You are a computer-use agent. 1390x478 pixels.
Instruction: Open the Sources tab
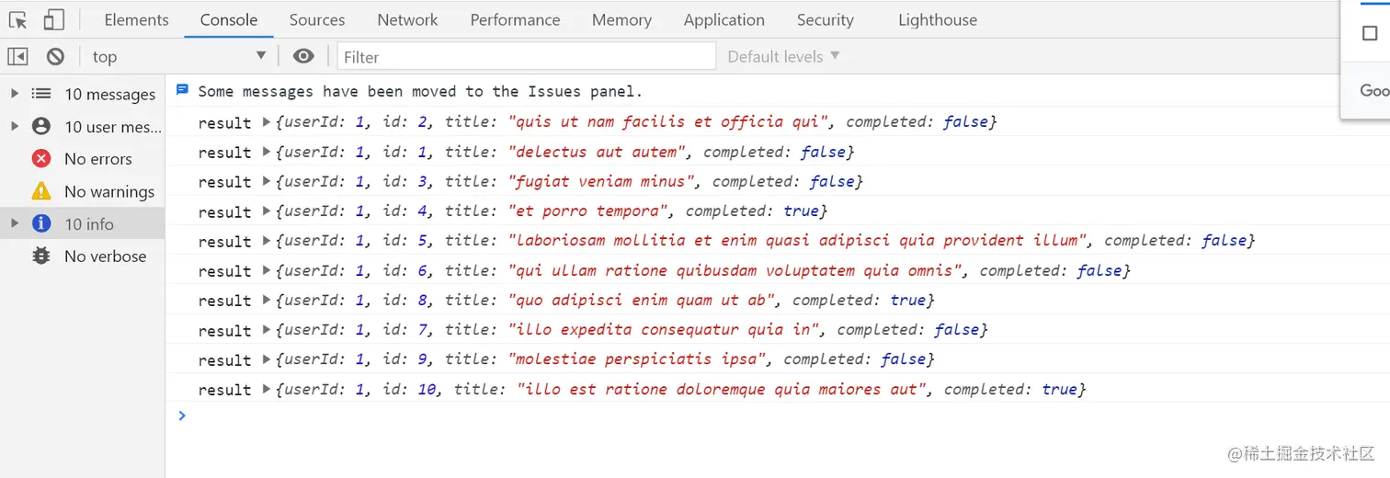[x=317, y=19]
